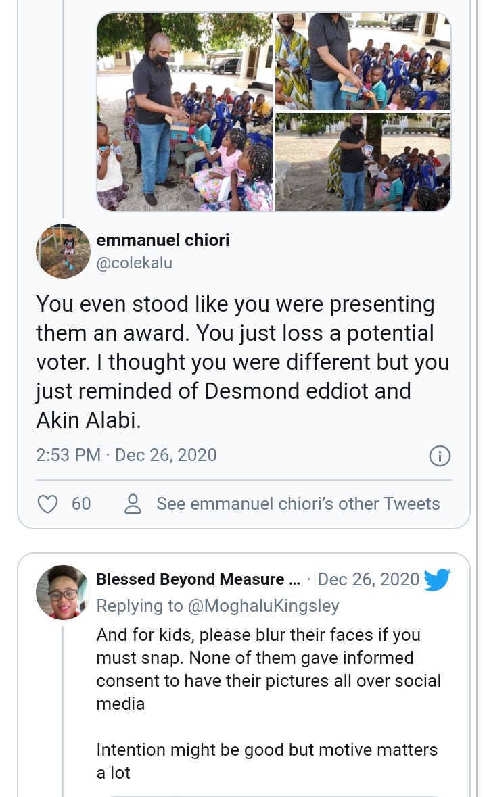Open the @colekalu handle

tap(135, 263)
